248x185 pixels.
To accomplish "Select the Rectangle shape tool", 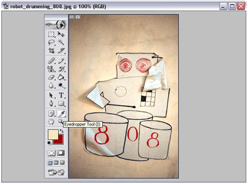I will (61, 103).
